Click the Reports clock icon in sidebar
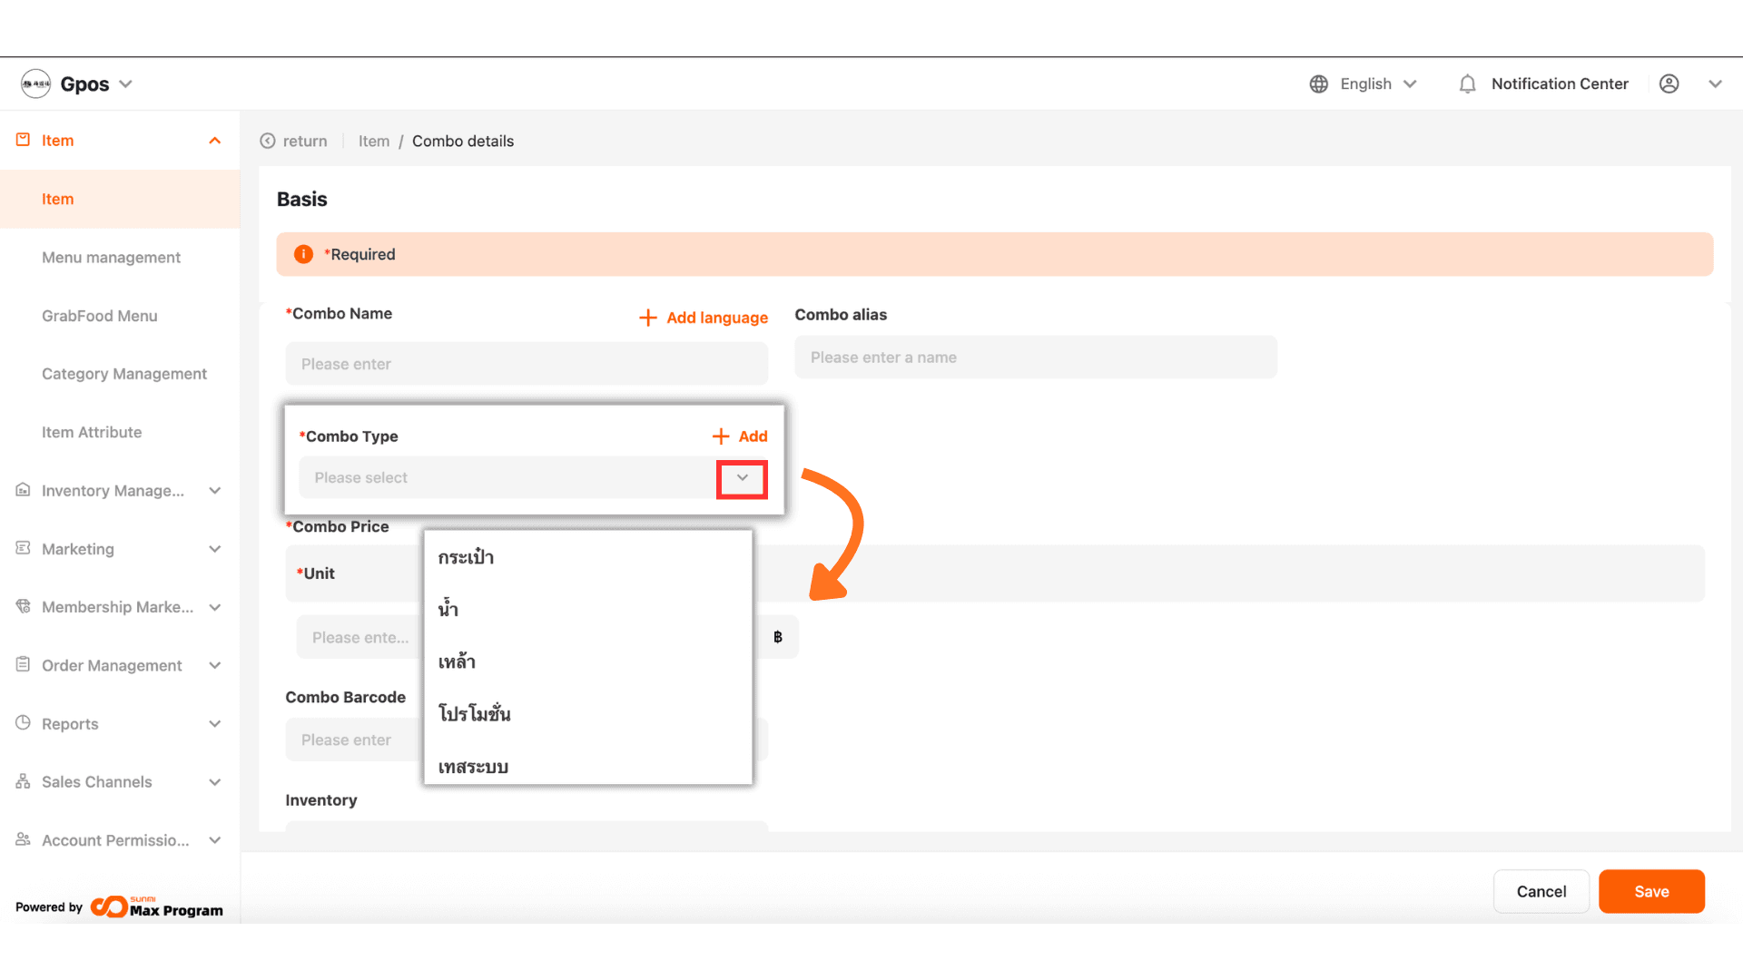 click(x=24, y=723)
